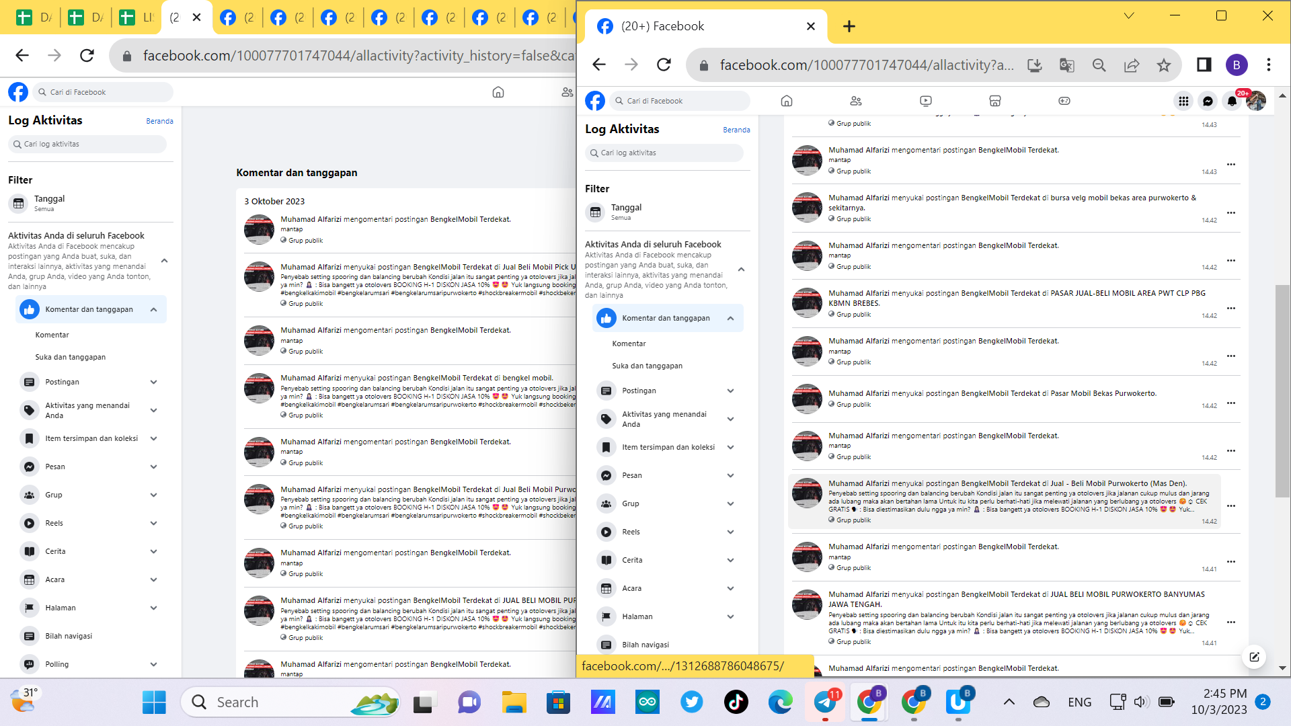Click the right window vertical scrollbar
The height and width of the screenshot is (726, 1291).
[x=1282, y=391]
